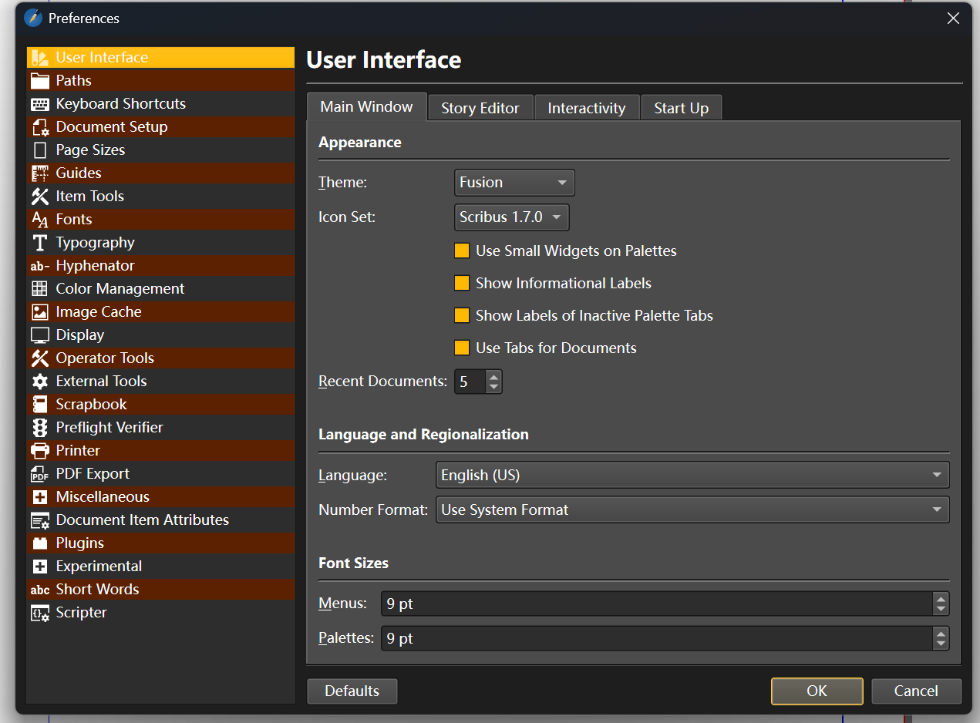980x723 pixels.
Task: Select the Scripter icon in list
Action: point(40,613)
